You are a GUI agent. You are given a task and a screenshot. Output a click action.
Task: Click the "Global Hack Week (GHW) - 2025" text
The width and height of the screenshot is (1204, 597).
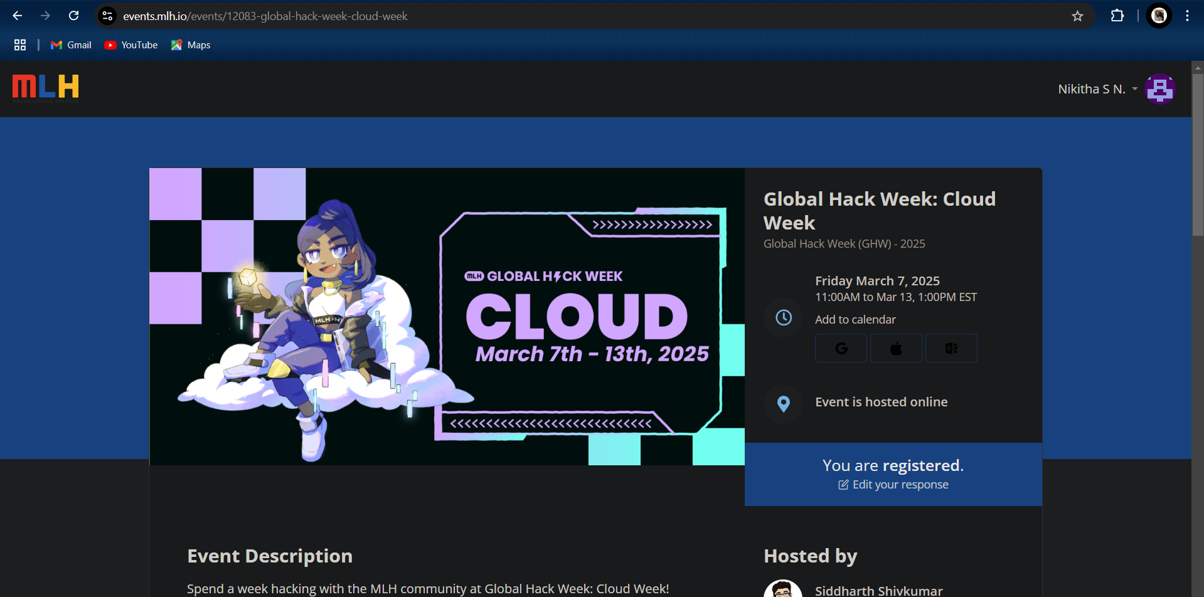(x=844, y=244)
